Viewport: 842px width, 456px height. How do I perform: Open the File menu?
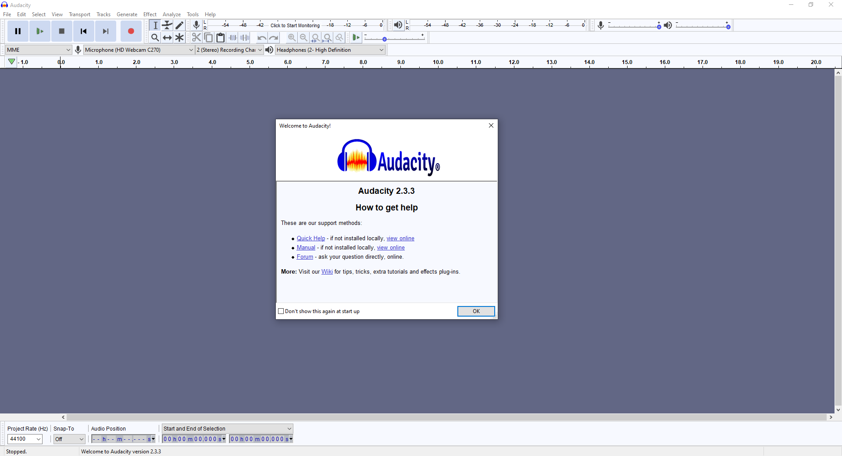(x=7, y=14)
